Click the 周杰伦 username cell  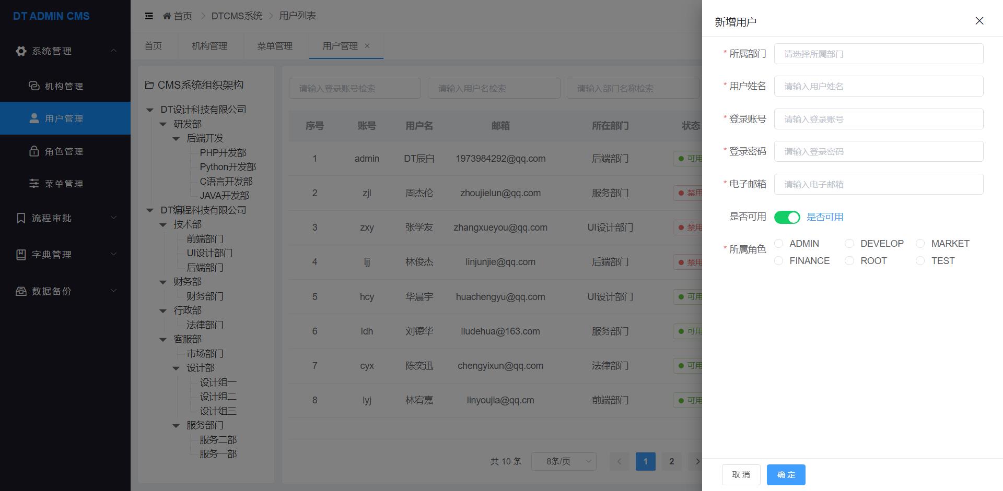(419, 193)
